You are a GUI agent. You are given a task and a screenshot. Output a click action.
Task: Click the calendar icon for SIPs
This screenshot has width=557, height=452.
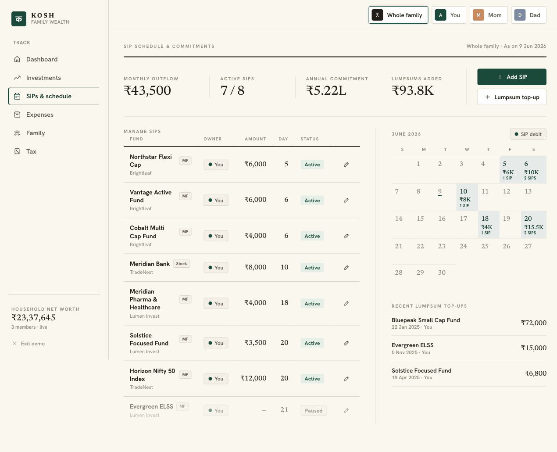point(17,96)
